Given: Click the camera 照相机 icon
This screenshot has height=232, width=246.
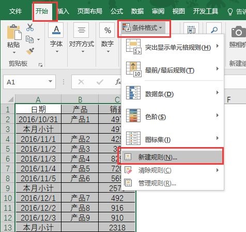Looking at the screenshot, I should [238, 32].
